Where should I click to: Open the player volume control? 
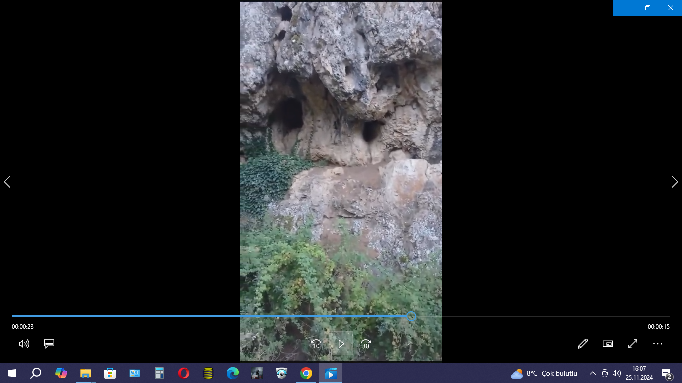point(24,344)
